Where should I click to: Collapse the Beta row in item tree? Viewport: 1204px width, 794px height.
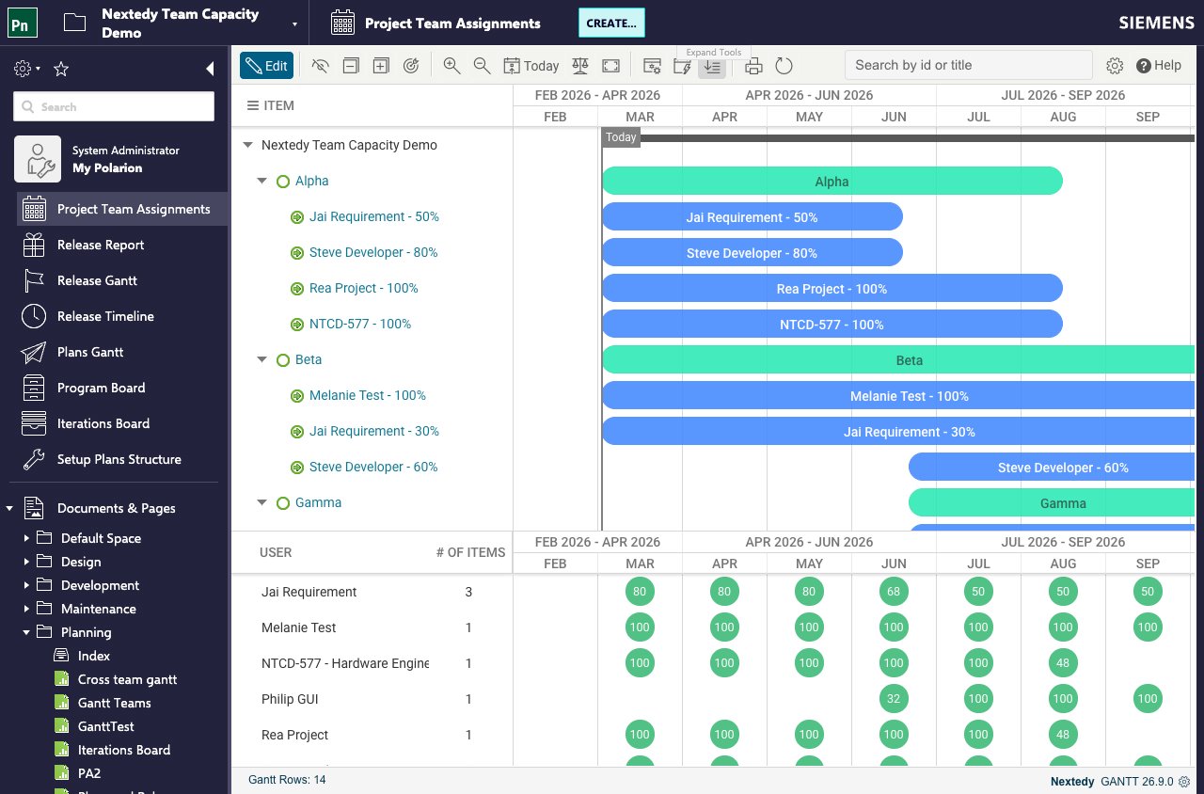[262, 359]
